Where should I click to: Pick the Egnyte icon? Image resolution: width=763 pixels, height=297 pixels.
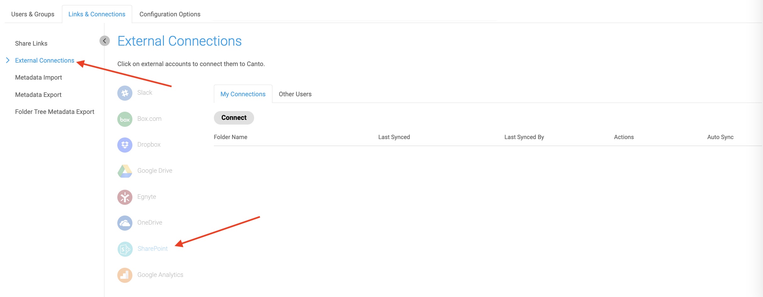[x=125, y=197]
